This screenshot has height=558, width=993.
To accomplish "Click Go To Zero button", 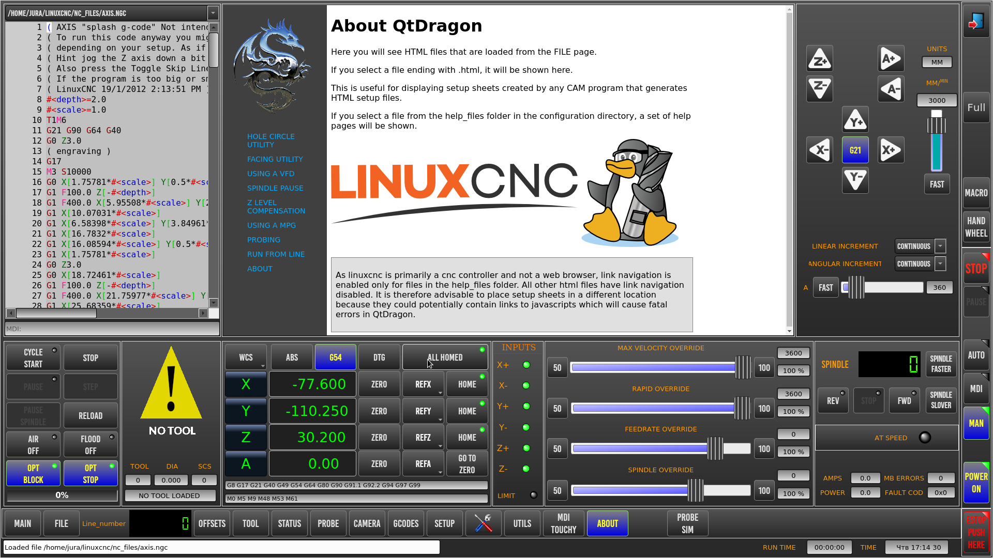I will 467,464.
